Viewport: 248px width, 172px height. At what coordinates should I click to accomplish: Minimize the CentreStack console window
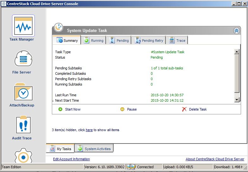click(x=234, y=4)
